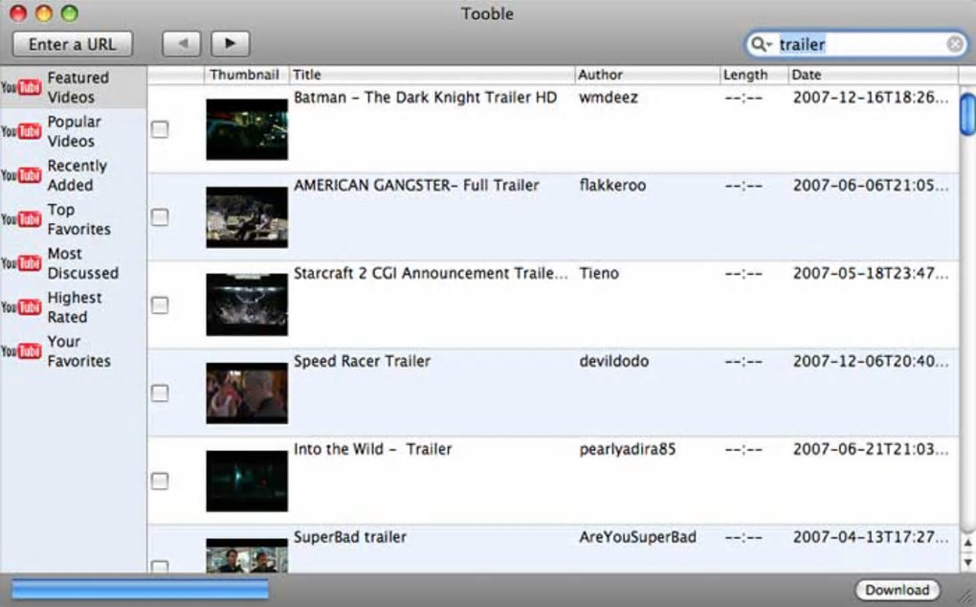Sort results by Author column header
The height and width of the screenshot is (607, 976).
tap(647, 75)
